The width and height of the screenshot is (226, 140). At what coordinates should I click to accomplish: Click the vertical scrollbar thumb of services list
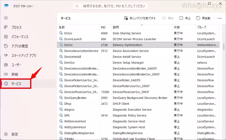(x=224, y=46)
